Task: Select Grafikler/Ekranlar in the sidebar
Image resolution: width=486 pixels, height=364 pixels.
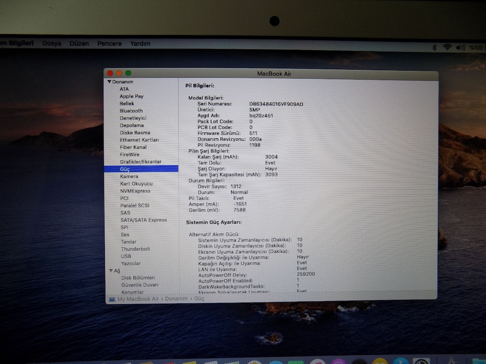Action: coord(140,162)
